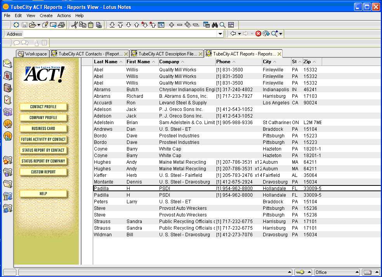Click the key security status icon

[x=300, y=272]
